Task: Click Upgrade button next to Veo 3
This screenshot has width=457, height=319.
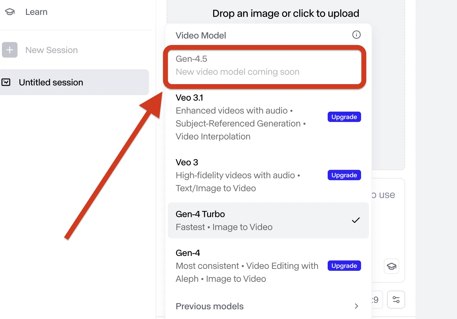Action: [344, 175]
